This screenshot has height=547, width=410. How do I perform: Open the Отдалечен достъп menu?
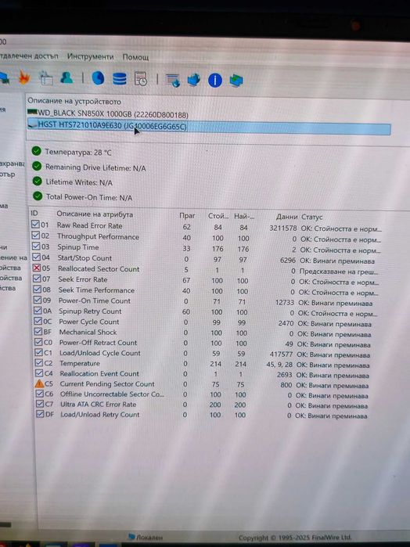click(x=29, y=56)
